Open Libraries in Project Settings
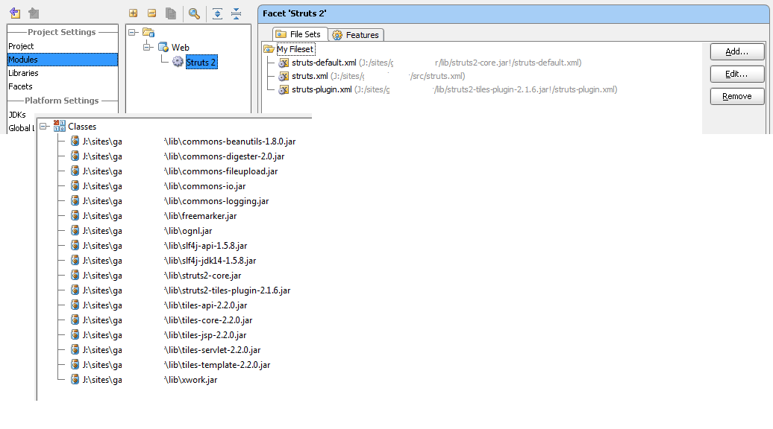773x429 pixels. click(x=23, y=73)
